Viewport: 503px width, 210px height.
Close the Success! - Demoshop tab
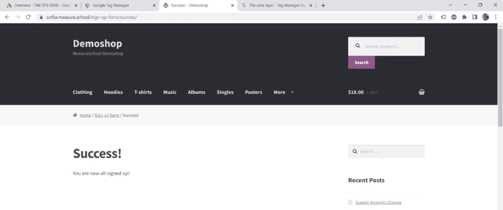tap(232, 5)
